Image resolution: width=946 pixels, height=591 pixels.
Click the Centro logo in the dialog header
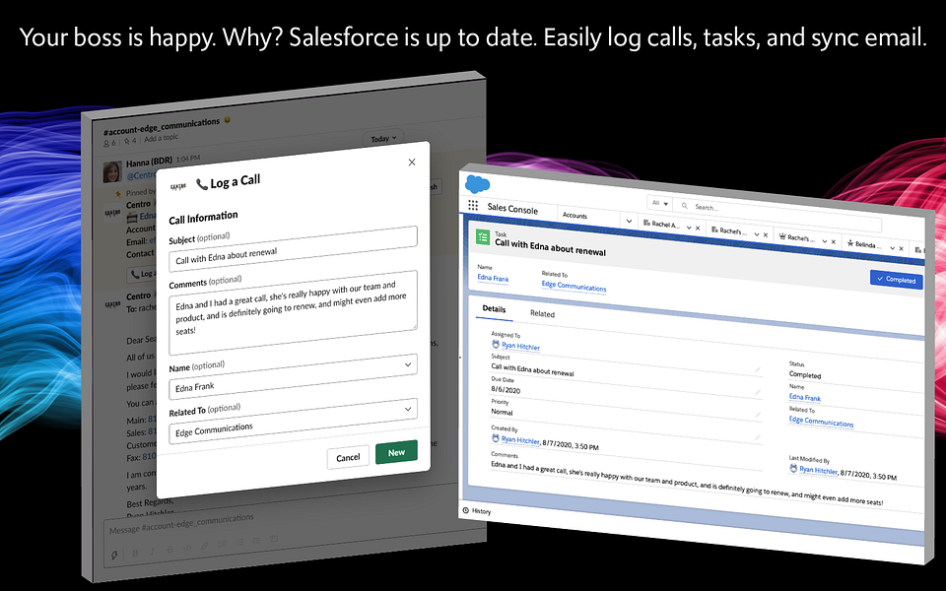(178, 187)
